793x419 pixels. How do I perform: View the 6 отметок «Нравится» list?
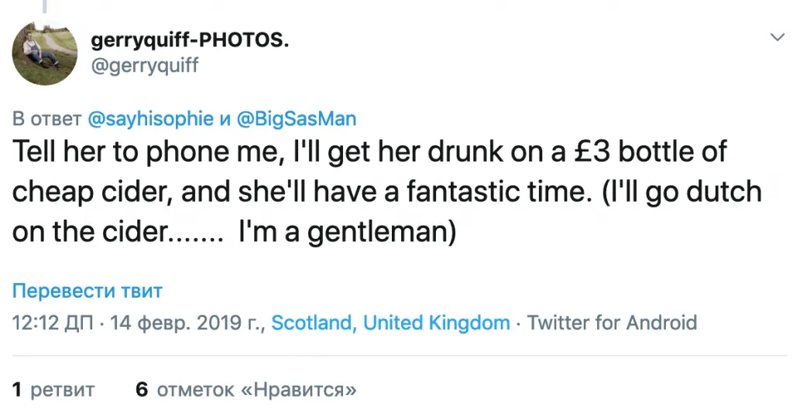click(x=246, y=390)
